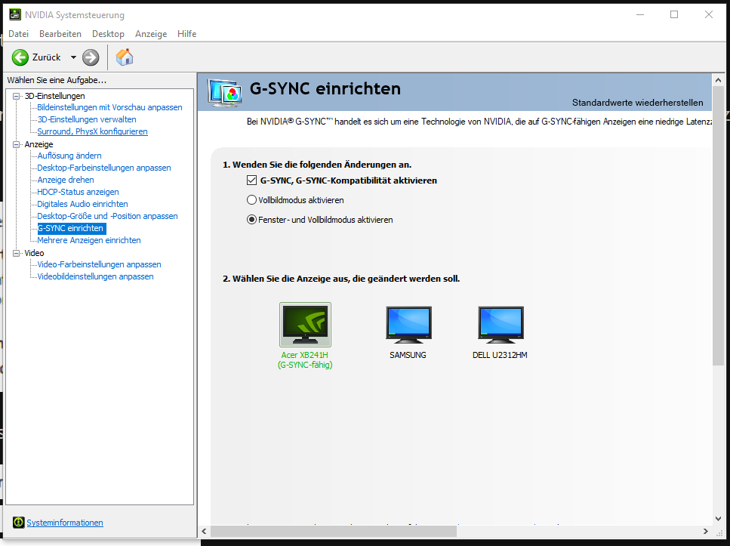Open Surround, PhysX konfigurieren
The height and width of the screenshot is (546, 730).
92,131
